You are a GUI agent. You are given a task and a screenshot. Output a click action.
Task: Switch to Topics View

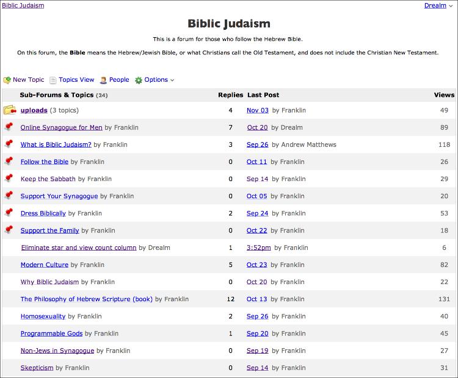coord(76,80)
